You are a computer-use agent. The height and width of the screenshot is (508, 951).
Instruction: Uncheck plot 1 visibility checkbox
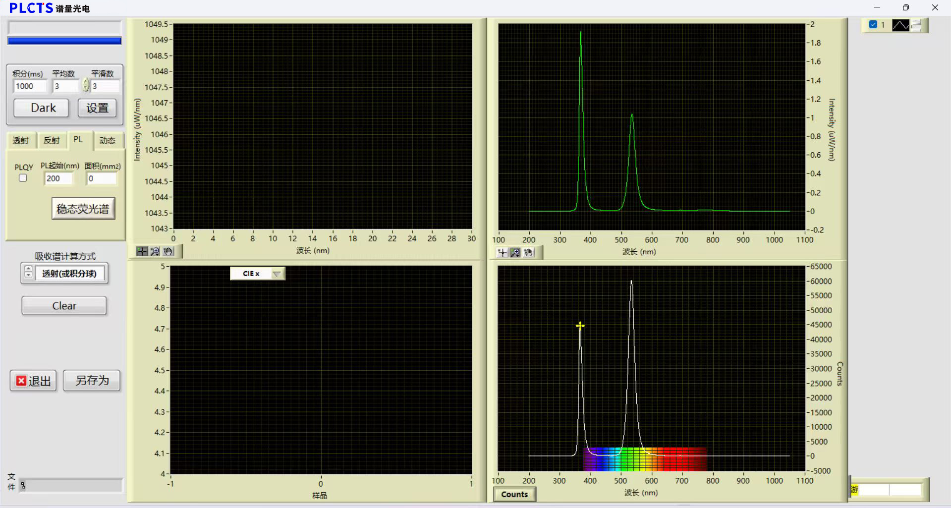[873, 25]
